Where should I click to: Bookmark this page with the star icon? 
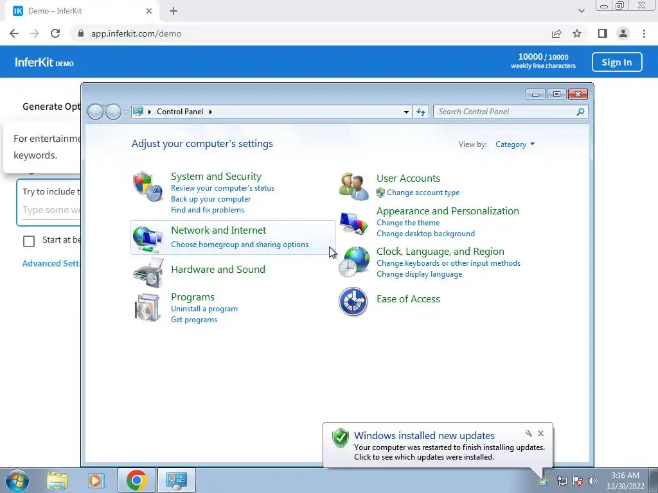[x=577, y=33]
